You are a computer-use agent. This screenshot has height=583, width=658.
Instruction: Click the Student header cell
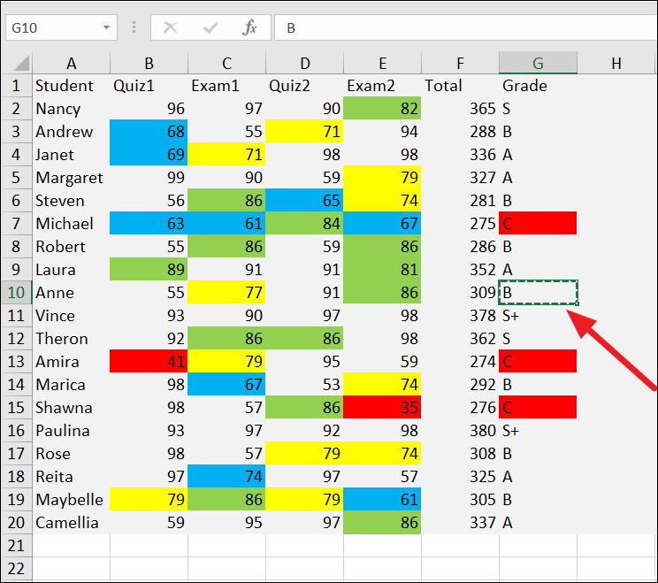(x=72, y=86)
